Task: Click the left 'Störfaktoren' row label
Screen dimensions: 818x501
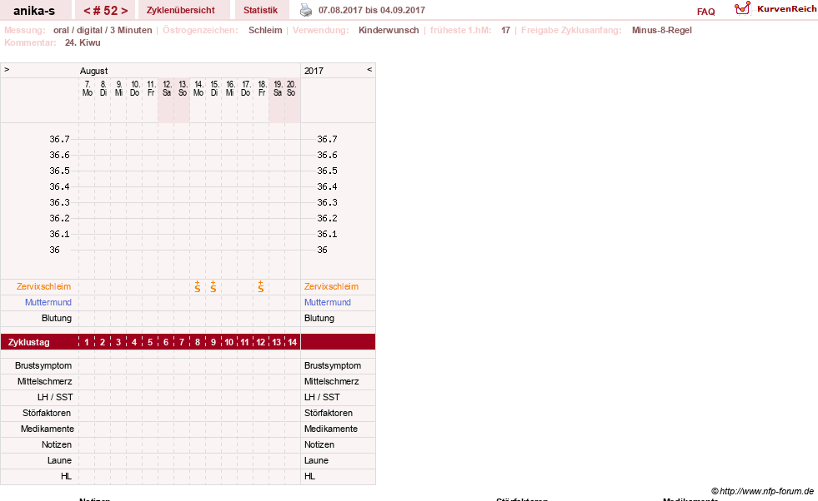Action: pos(47,413)
